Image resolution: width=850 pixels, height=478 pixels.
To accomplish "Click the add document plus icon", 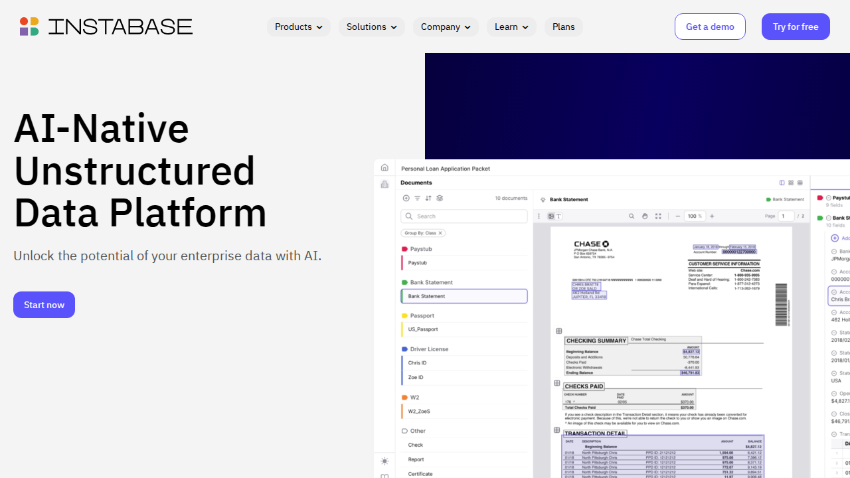I will pyautogui.click(x=406, y=198).
